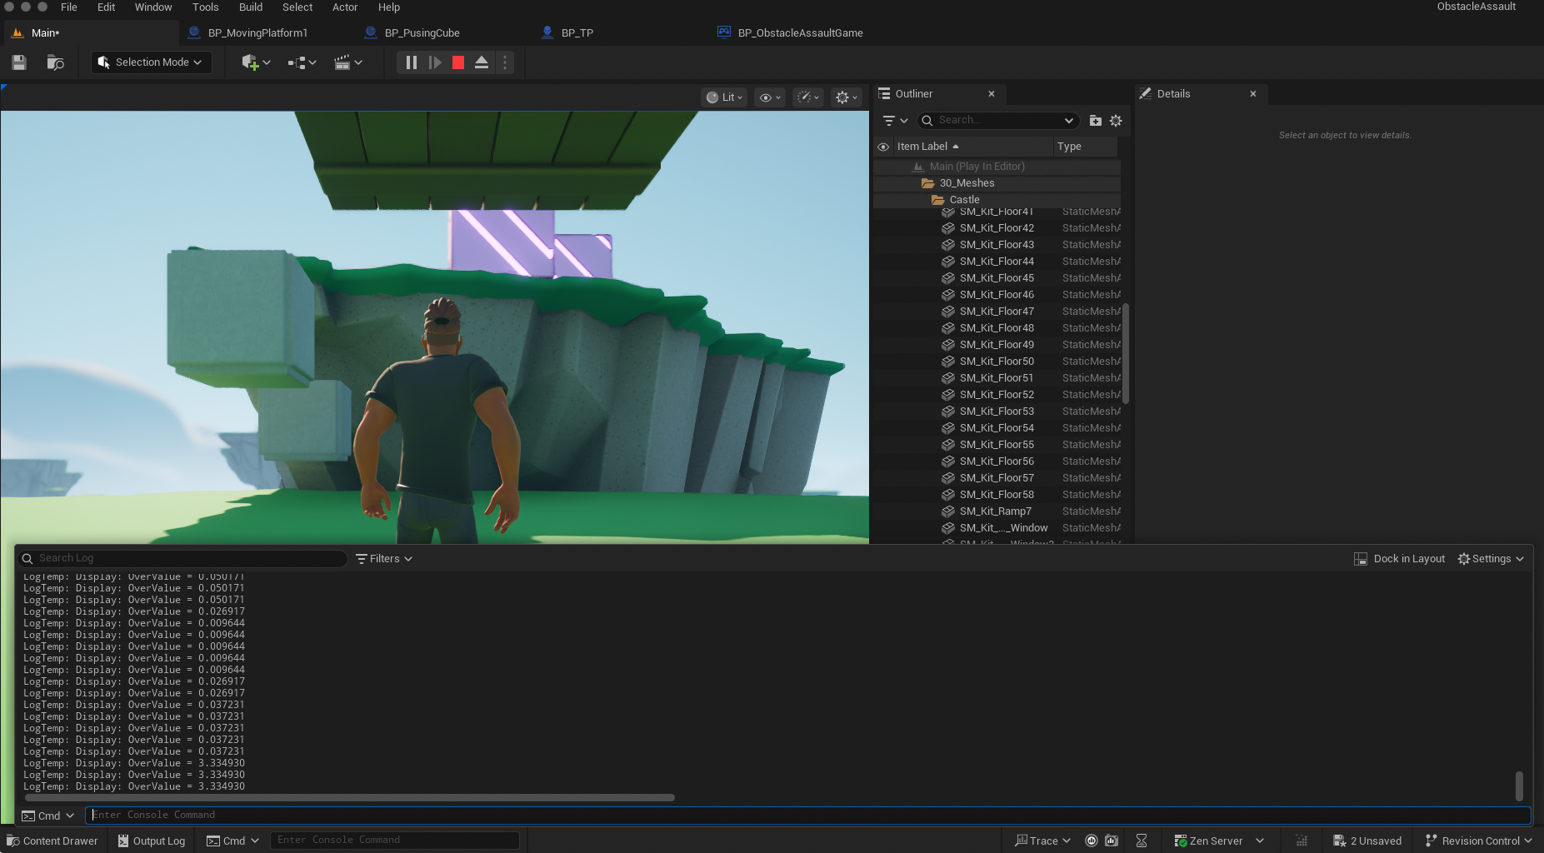This screenshot has width=1544, height=853.
Task: Save the current level with disk icon
Action: (x=19, y=62)
